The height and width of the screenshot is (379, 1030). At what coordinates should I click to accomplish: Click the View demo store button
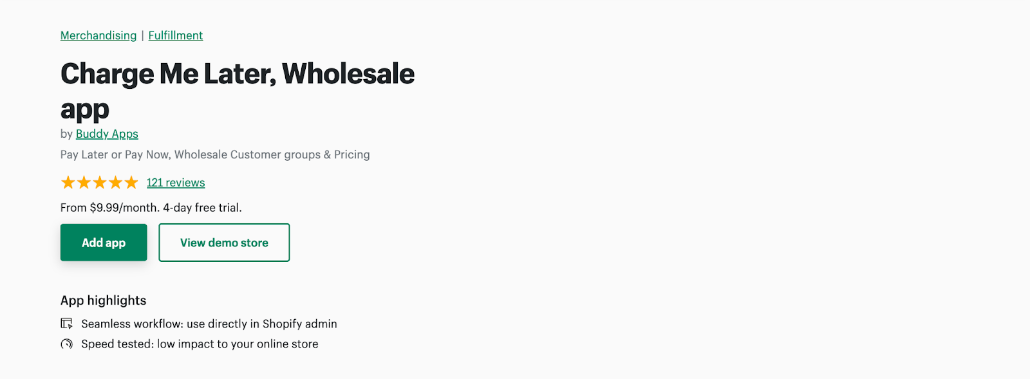pos(224,243)
